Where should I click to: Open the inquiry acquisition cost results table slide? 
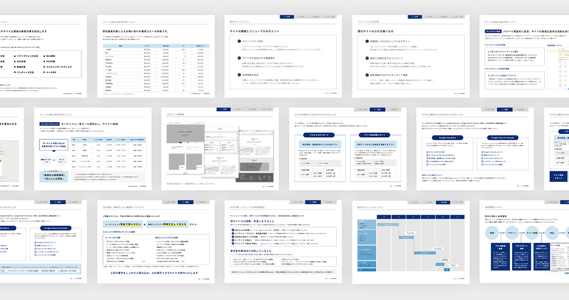156,56
